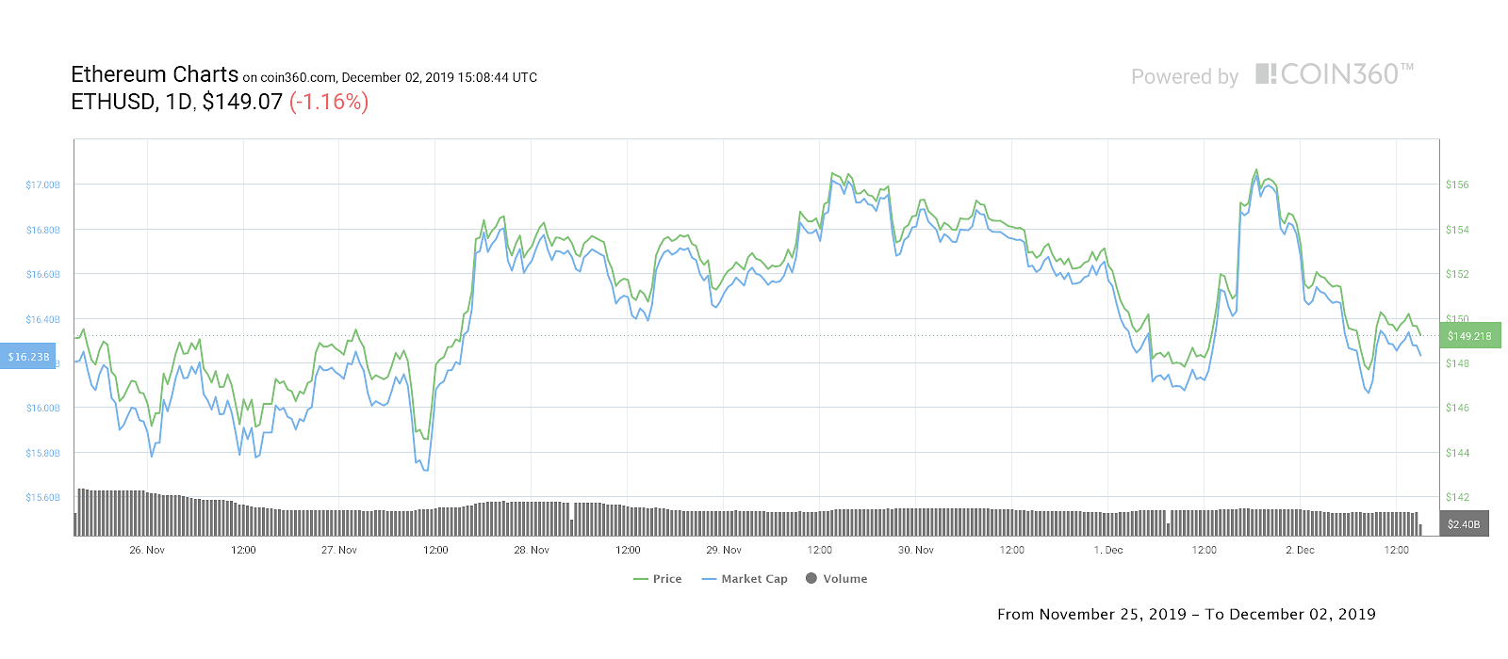Click the date range caption text
1508x659 pixels.
pos(1187,615)
